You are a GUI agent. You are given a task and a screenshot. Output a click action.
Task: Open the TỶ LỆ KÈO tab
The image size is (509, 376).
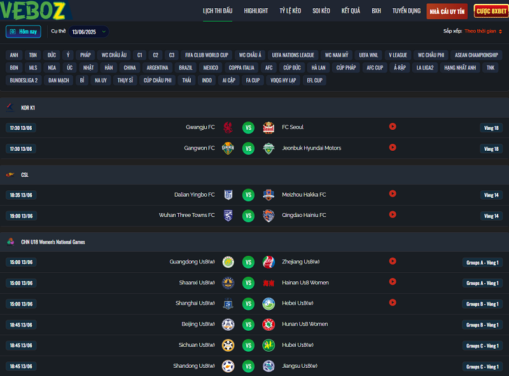click(x=290, y=11)
